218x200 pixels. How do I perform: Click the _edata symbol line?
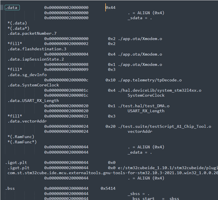pos(140,152)
